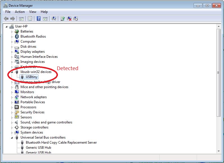Click the Security Devices key icon
This screenshot has height=163, width=224.
coord(17,112)
